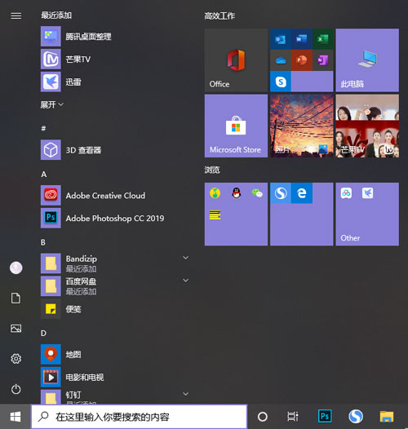The image size is (408, 429).
Task: Click the A letter index header
Action: 43,175
